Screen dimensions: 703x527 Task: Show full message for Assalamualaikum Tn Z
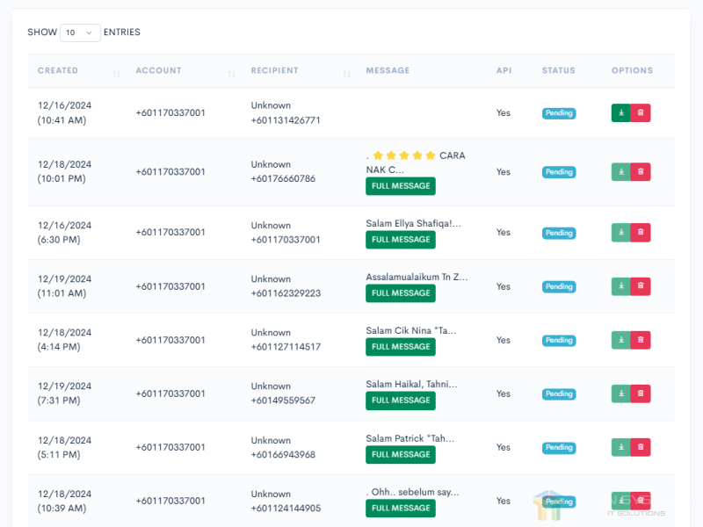click(x=401, y=292)
